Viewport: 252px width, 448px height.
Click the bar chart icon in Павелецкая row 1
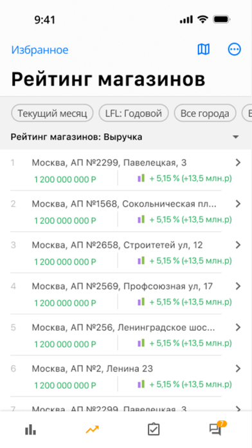[x=141, y=178]
